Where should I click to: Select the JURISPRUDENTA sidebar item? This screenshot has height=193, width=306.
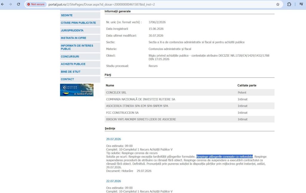point(80,30)
